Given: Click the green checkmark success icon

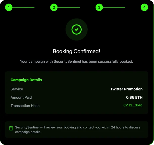Looking at the screenshot, I should point(76,30).
